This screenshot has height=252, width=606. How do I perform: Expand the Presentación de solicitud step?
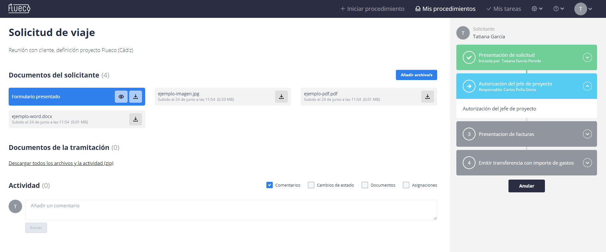click(587, 57)
